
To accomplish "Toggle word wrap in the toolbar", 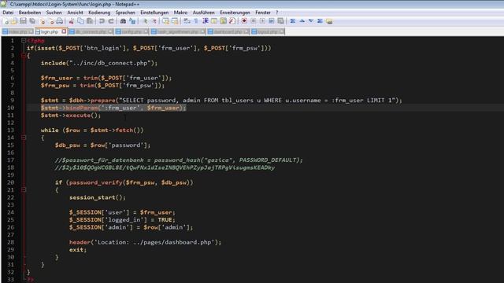I will pyautogui.click(x=187, y=21).
